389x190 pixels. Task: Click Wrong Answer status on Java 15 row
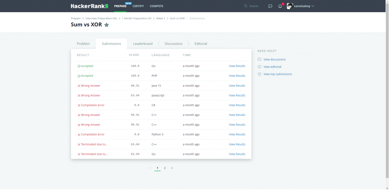[89, 85]
